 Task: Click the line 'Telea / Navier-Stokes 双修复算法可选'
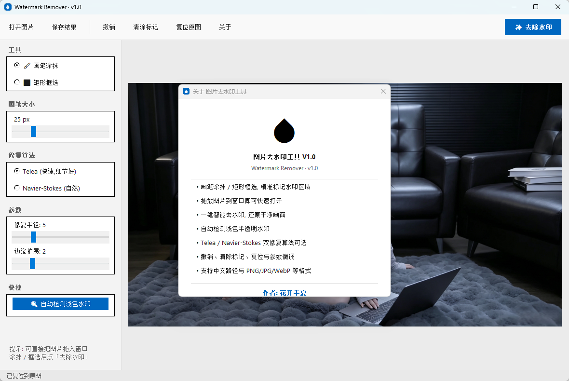coord(253,243)
